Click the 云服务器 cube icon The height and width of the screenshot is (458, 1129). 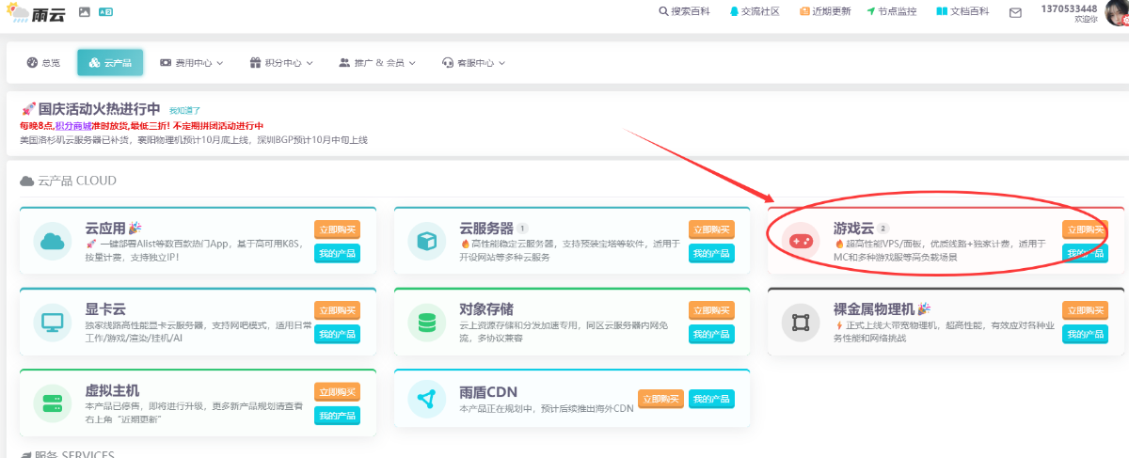click(426, 242)
